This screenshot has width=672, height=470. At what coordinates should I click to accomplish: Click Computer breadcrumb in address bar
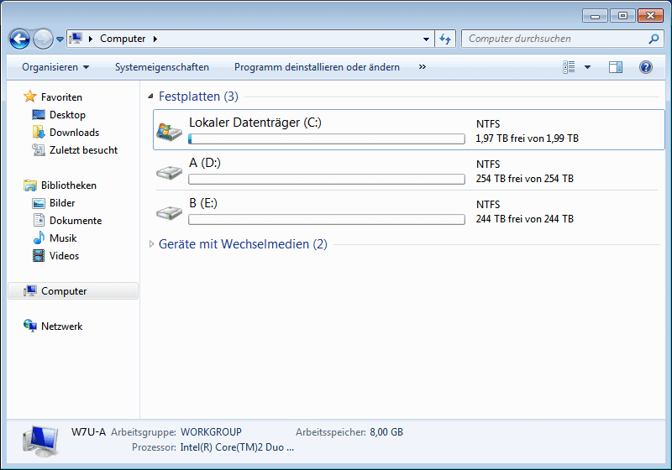(123, 39)
